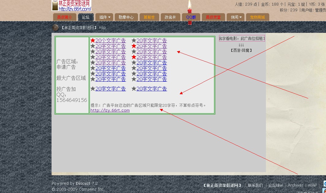The image size is (326, 193).
Task: Open the 改名卡 navigation item
Action: (170, 17)
